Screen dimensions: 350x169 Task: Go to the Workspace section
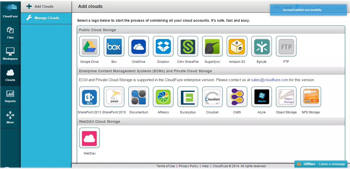[10, 54]
